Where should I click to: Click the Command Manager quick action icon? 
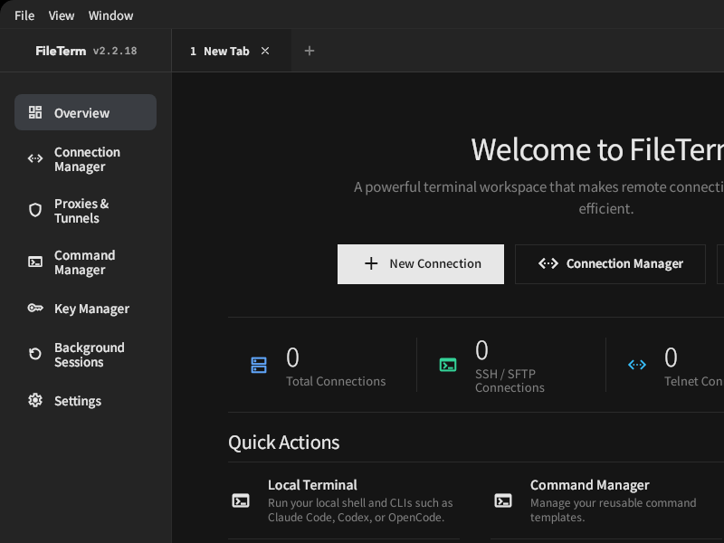[x=503, y=501]
